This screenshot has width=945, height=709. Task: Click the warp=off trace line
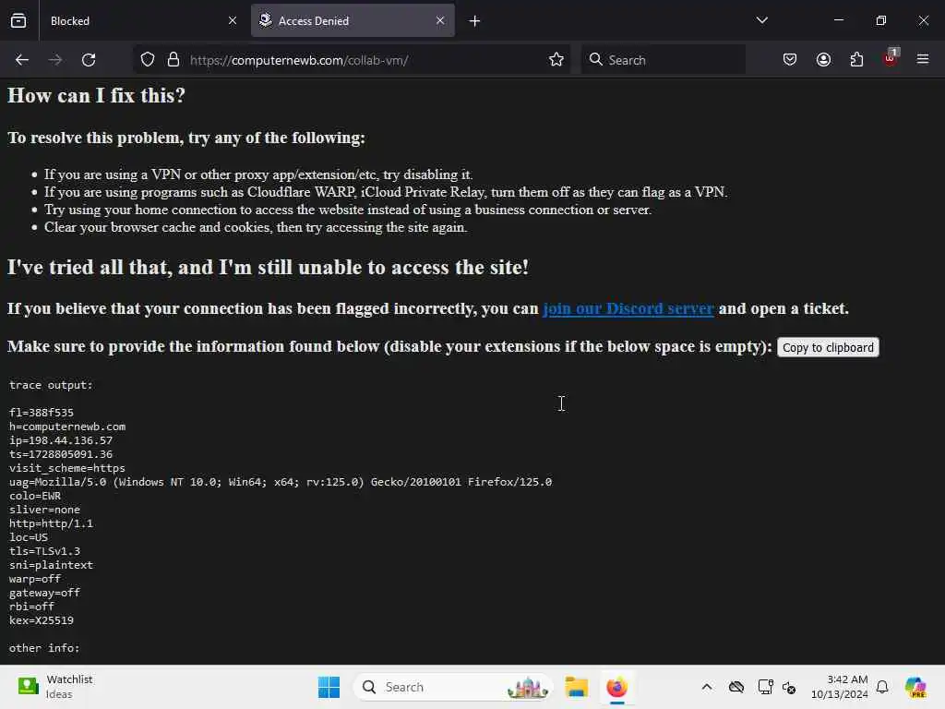pos(35,580)
